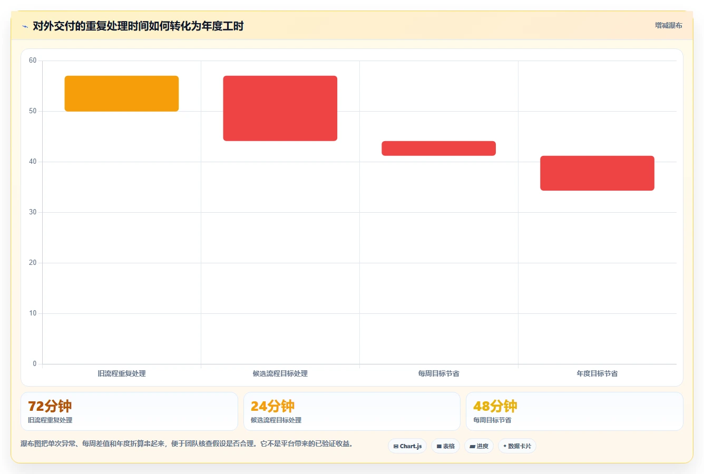This screenshot has height=474, width=704.
Task: Click the x-axis label 候选流程目标处理
Action: pyautogui.click(x=280, y=373)
